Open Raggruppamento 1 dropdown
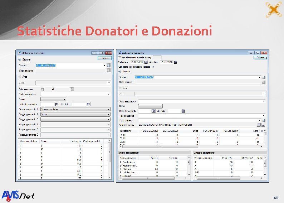The image size is (284, 203). coord(108,109)
